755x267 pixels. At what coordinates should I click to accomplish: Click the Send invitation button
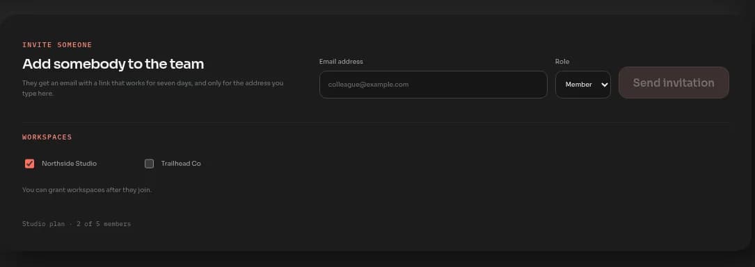click(x=674, y=83)
